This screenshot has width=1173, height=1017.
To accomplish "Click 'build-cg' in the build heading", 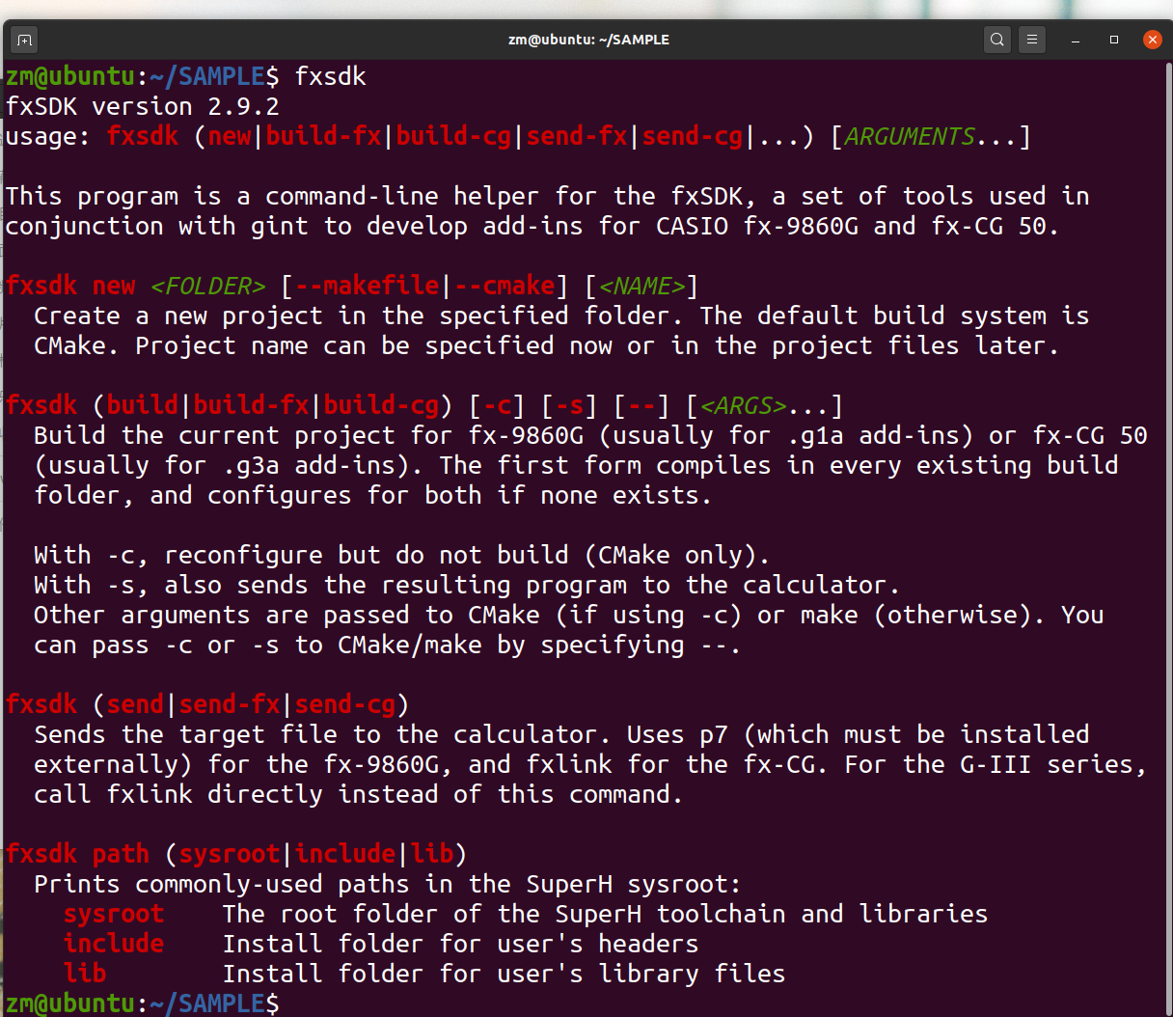I will [x=382, y=405].
